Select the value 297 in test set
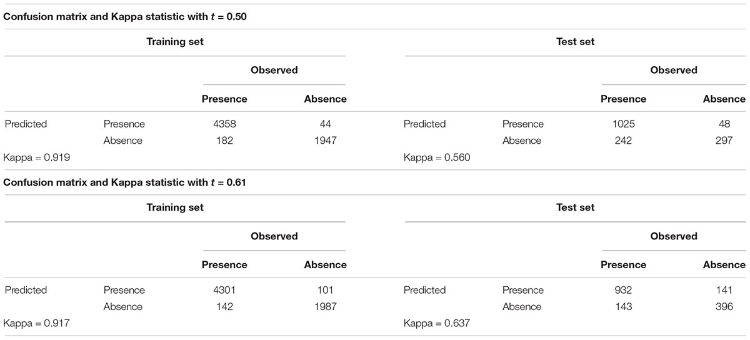 click(724, 141)
